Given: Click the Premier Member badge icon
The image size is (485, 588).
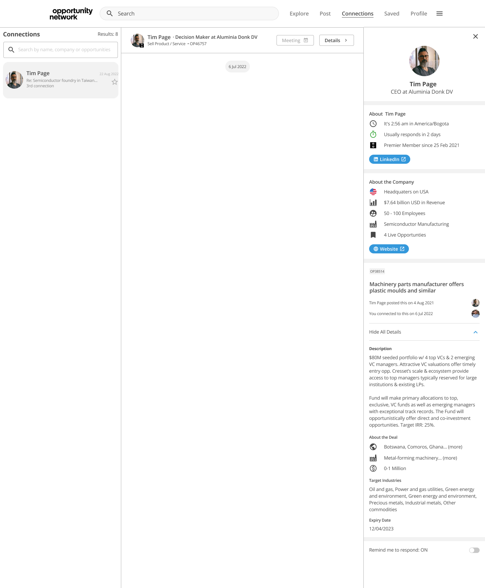Looking at the screenshot, I should pyautogui.click(x=373, y=145).
